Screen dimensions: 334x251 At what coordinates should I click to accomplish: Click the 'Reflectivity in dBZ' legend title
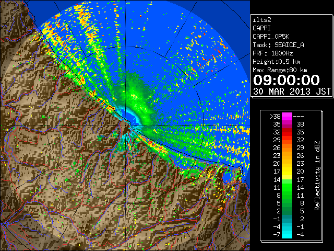(317, 176)
